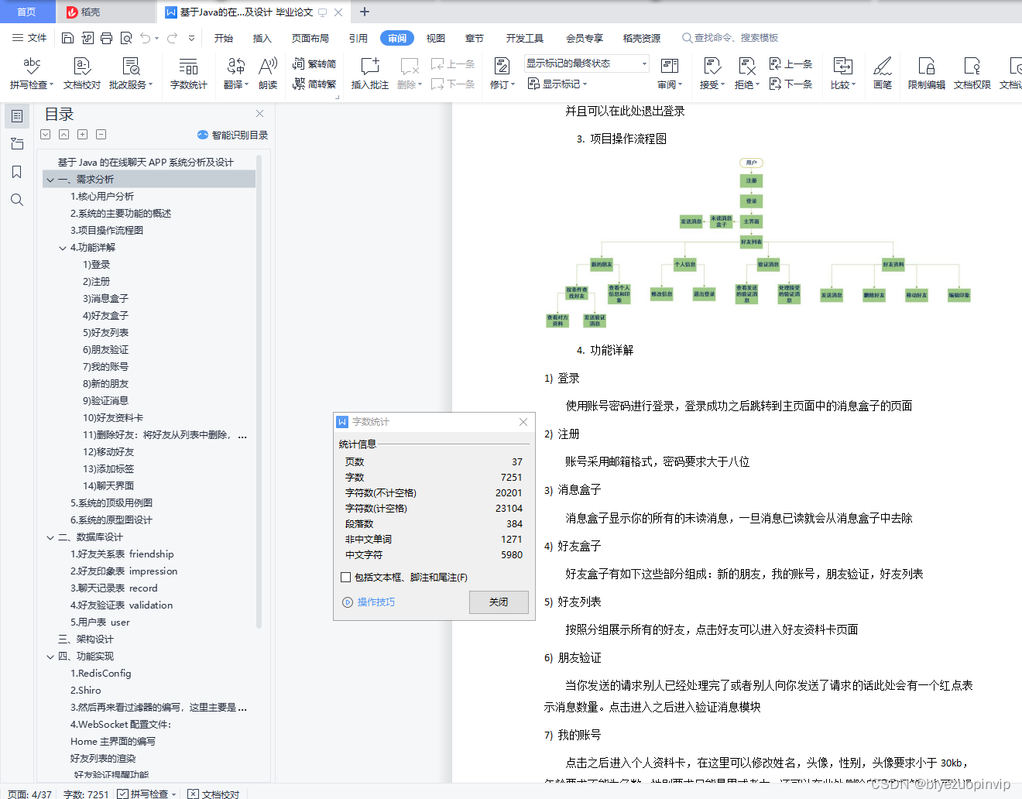The width and height of the screenshot is (1022, 799).
Task: Open the 显示标记 dropdown
Action: tap(557, 84)
